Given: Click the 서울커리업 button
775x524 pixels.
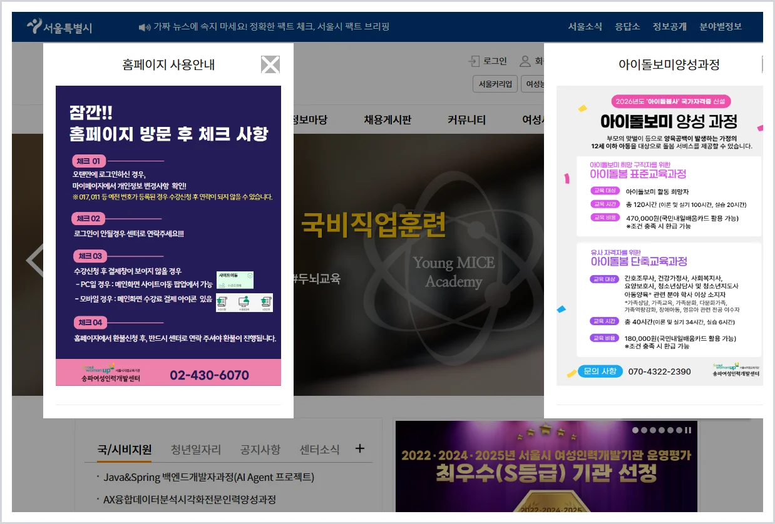Looking at the screenshot, I should pos(495,84).
